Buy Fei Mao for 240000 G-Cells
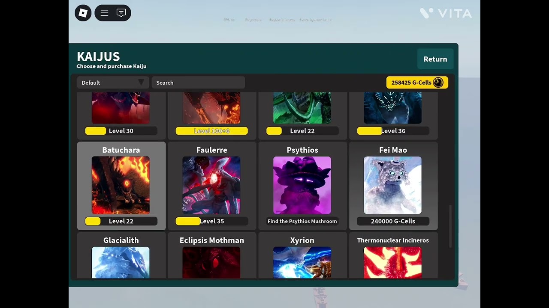Viewport: 549px width, 308px height. pos(393,221)
